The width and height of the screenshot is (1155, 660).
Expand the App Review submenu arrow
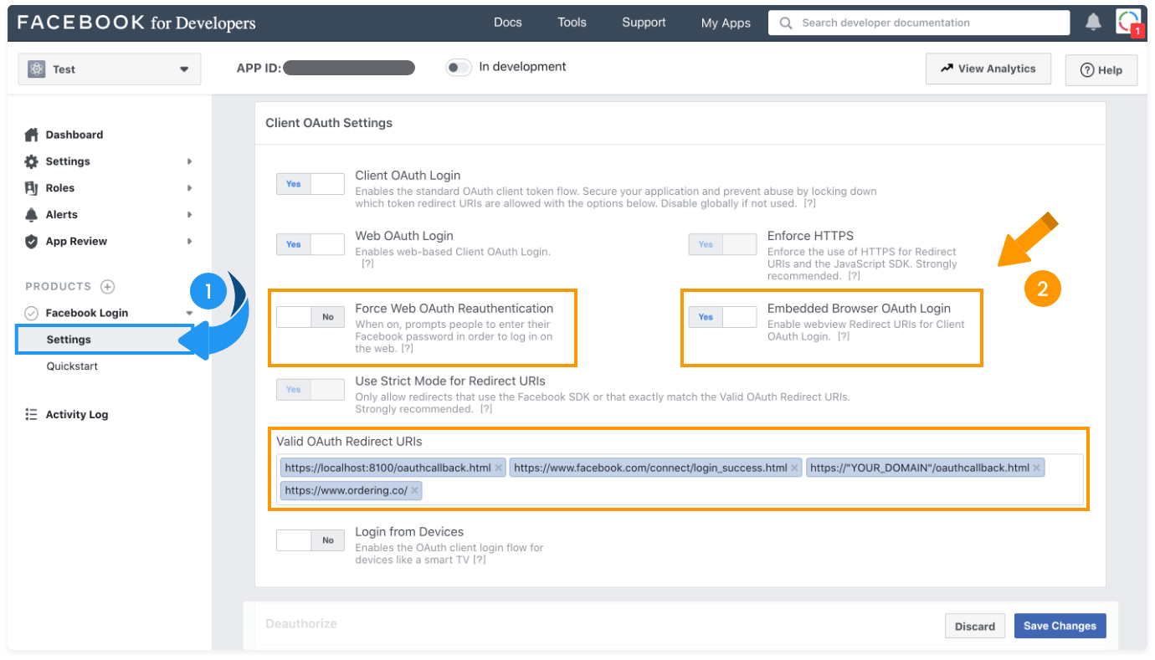189,242
